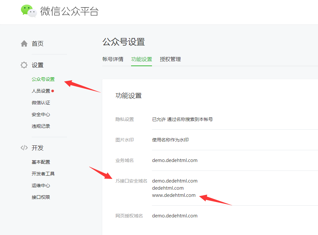Click the gear icon next to 设置
This screenshot has width=318, height=235.
24,65
